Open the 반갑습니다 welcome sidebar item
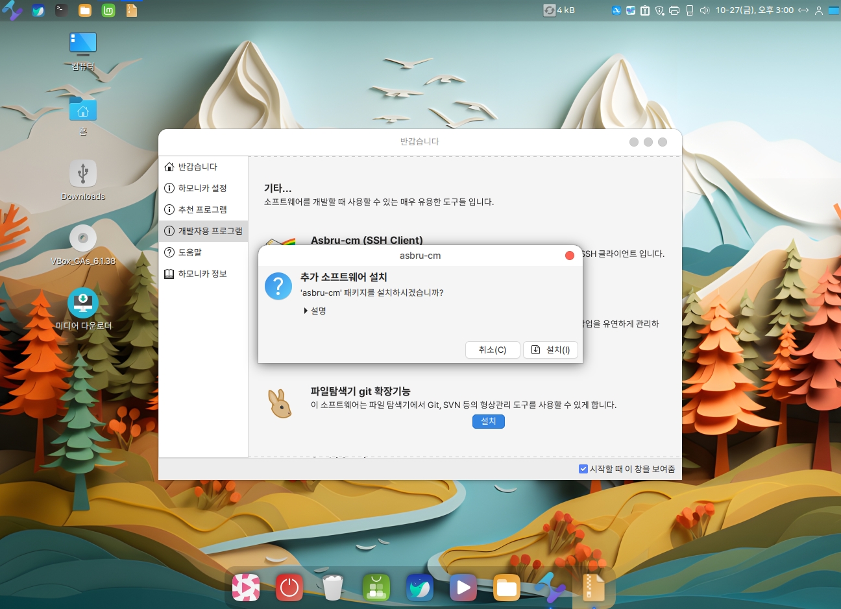This screenshot has height=609, width=841. [x=197, y=167]
